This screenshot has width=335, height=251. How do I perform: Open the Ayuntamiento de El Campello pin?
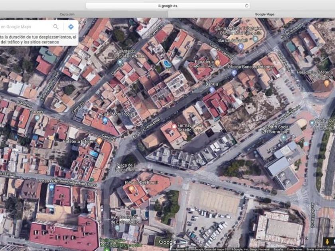point(117,228)
